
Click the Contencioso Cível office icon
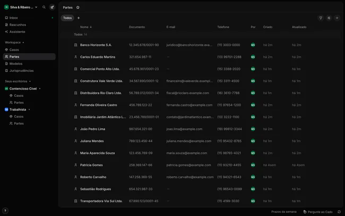click(6, 89)
